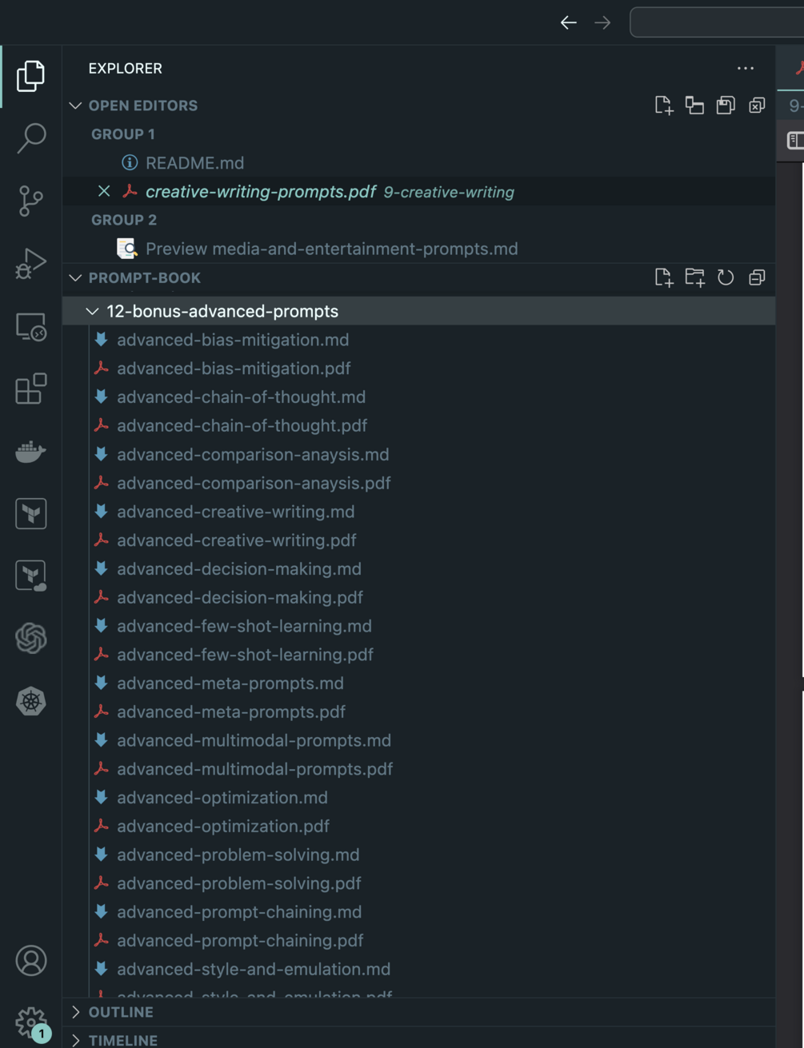The image size is (804, 1048).
Task: Open the Source Control view
Action: point(31,201)
